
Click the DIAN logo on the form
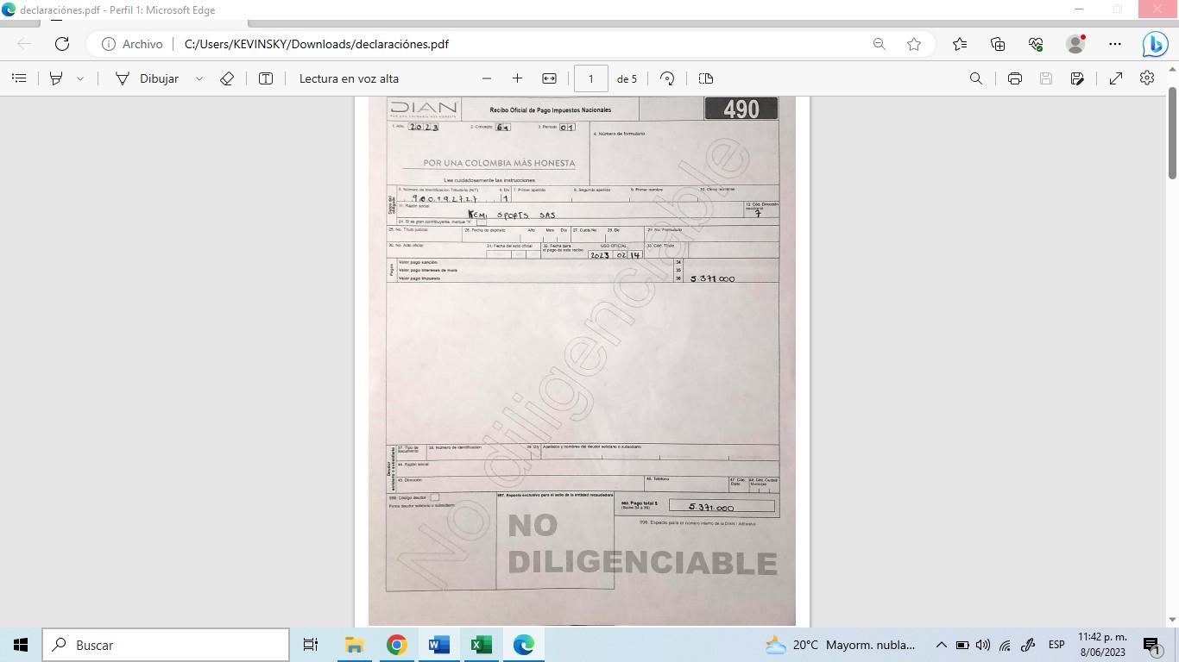click(x=423, y=109)
